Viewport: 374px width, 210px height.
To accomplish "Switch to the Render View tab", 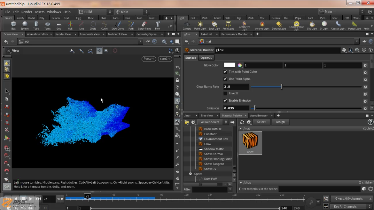I will (x=63, y=34).
